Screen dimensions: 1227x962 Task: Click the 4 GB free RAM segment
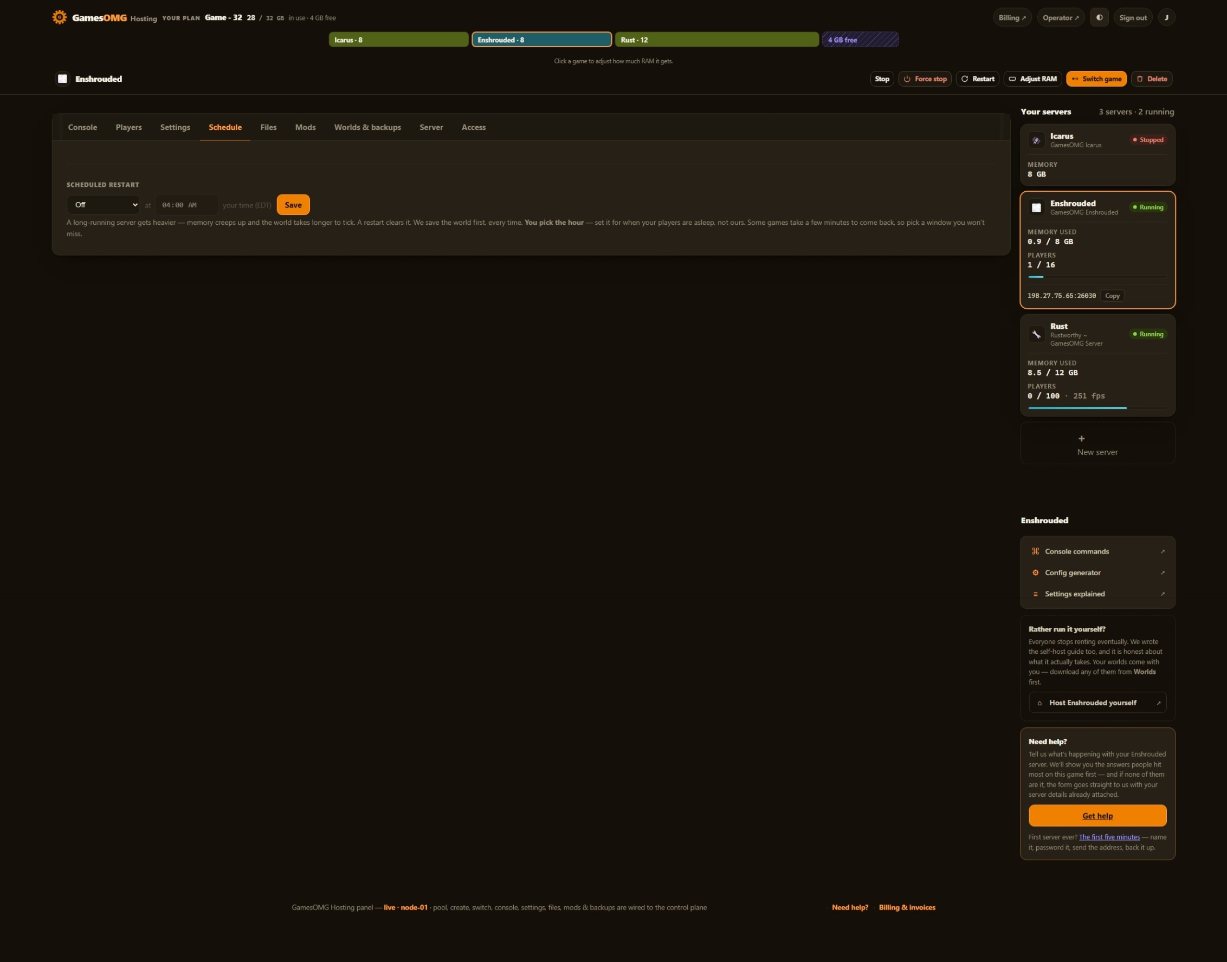coord(860,40)
